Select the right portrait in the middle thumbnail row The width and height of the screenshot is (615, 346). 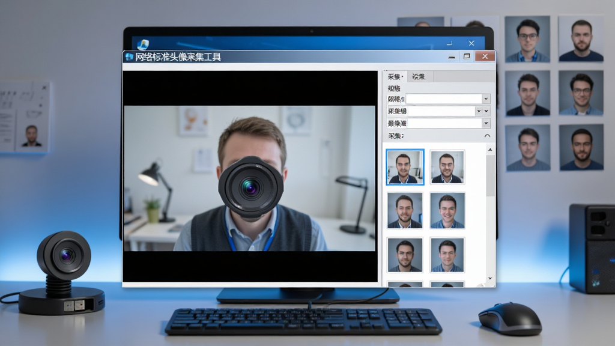pos(447,210)
